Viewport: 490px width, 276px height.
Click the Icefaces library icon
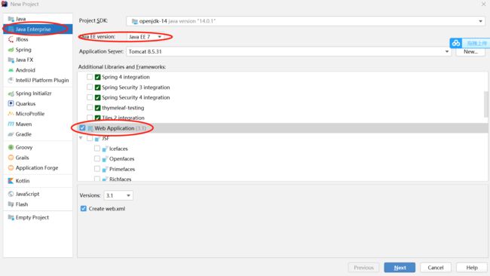[105, 149]
